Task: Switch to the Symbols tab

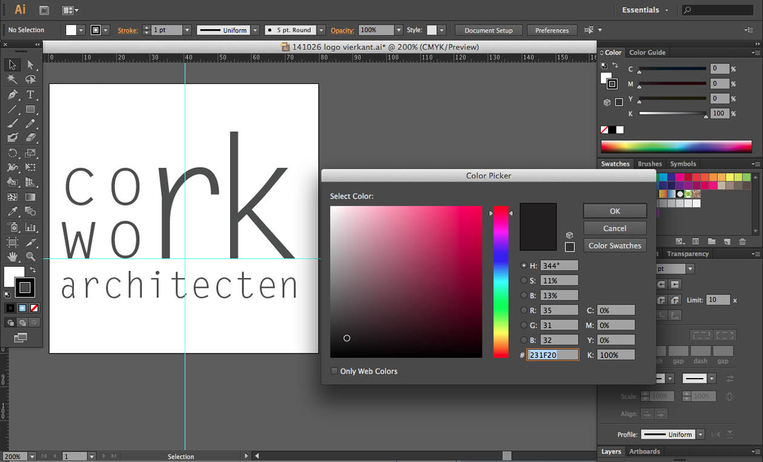Action: point(683,164)
